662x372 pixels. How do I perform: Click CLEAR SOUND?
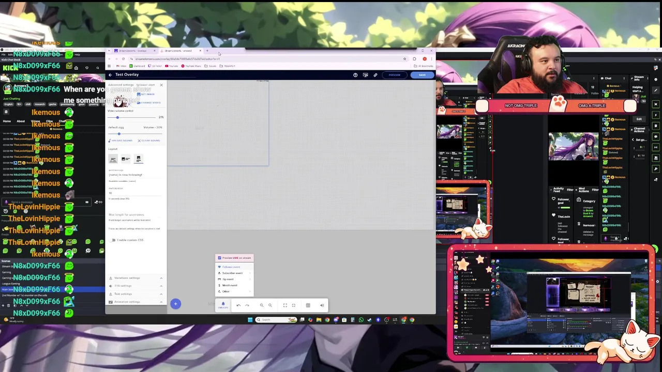tap(149, 141)
